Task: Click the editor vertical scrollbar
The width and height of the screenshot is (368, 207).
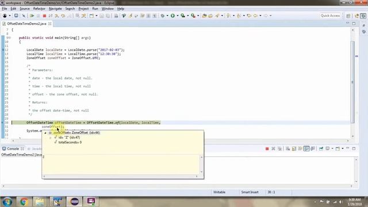Action: point(352,82)
